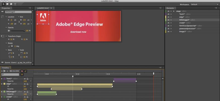This screenshot has height=101, width=220.
Task: Toggle visibility eye of SVGImage2 in timeline
Action: pyautogui.click(x=25, y=92)
